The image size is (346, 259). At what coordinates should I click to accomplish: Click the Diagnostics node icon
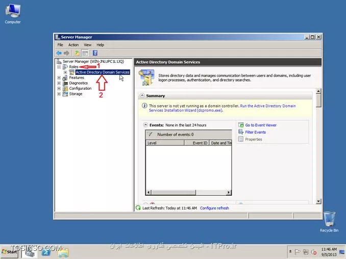[65, 83]
